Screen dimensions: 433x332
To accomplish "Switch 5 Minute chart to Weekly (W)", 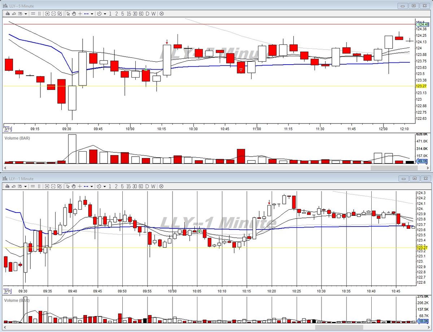I will 153,14.
